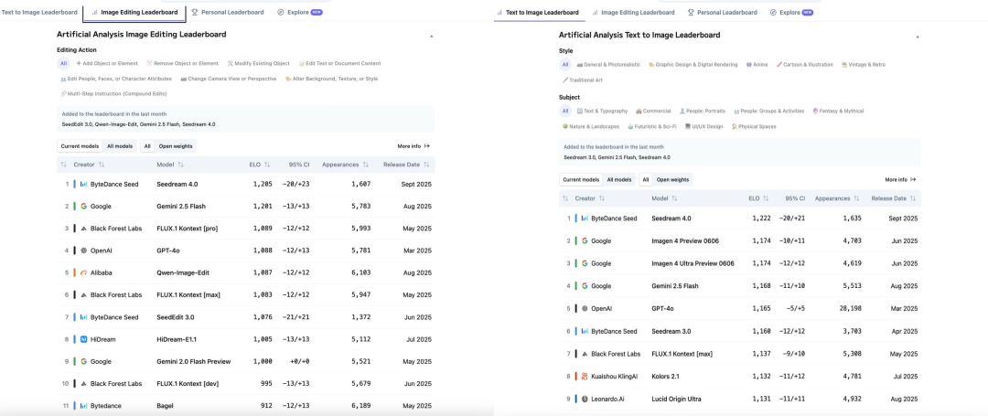Screen dimensions: 988x416
Task: Toggle Open weights filter in Image Editing panel
Action: (176, 146)
